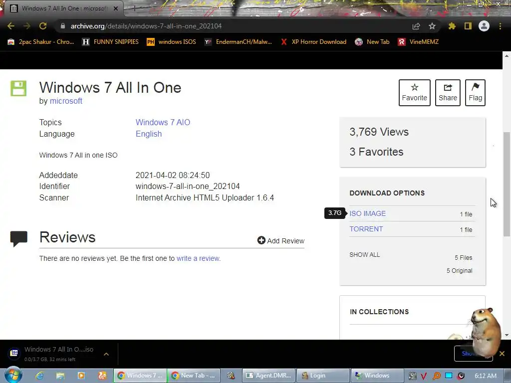Click the scrollbar up arrow
This screenshot has width=511, height=383.
pyautogui.click(x=507, y=56)
